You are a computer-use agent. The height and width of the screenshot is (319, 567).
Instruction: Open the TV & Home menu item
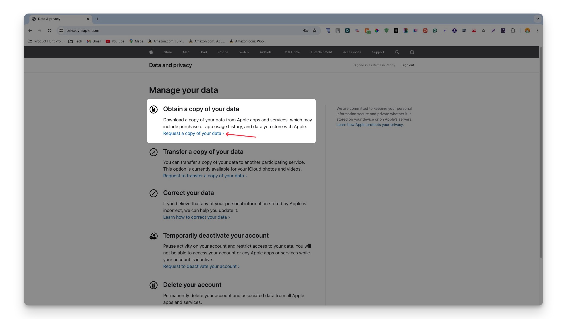point(291,52)
